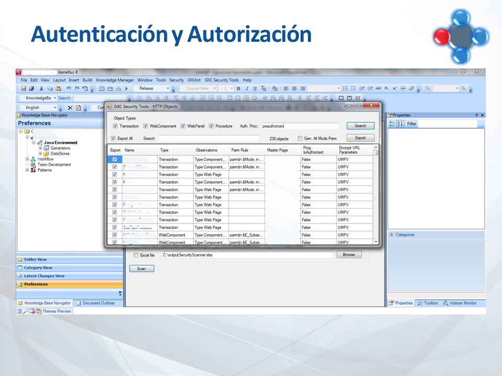This screenshot has width=502, height=376.
Task: Click the center text alignment icon
Action: tap(294, 89)
